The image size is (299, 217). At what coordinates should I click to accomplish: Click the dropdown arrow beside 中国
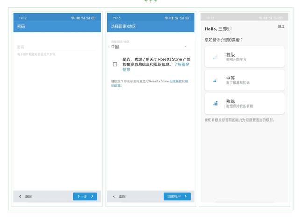pos(186,46)
